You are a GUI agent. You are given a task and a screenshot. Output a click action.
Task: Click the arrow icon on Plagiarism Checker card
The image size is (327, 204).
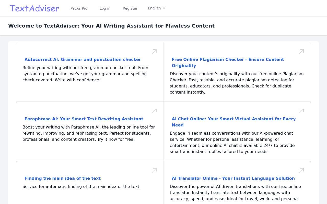coord(301,52)
